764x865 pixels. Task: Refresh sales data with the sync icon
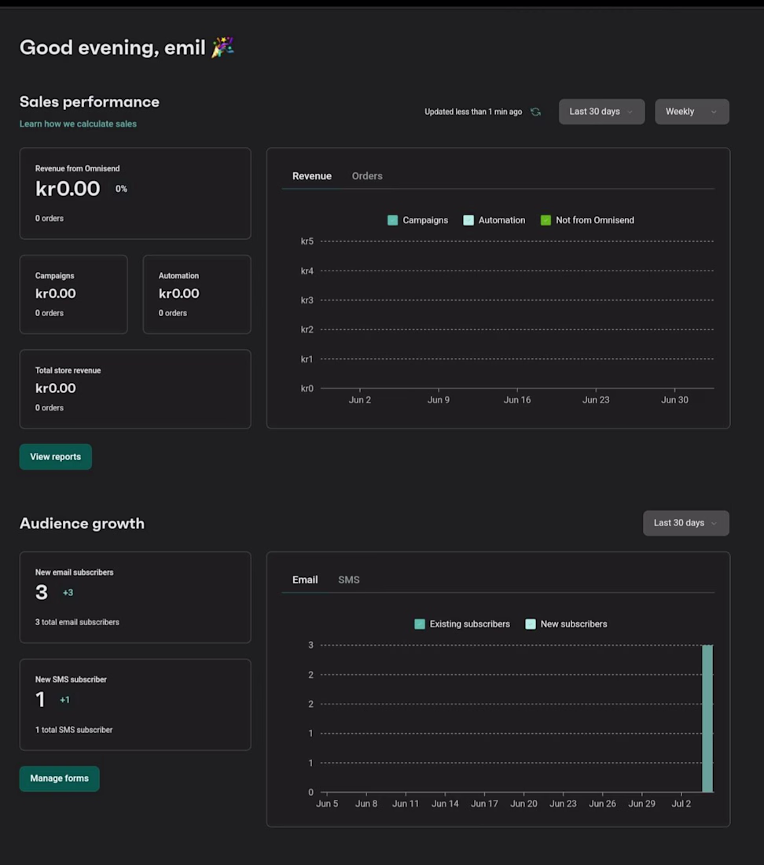click(x=535, y=112)
